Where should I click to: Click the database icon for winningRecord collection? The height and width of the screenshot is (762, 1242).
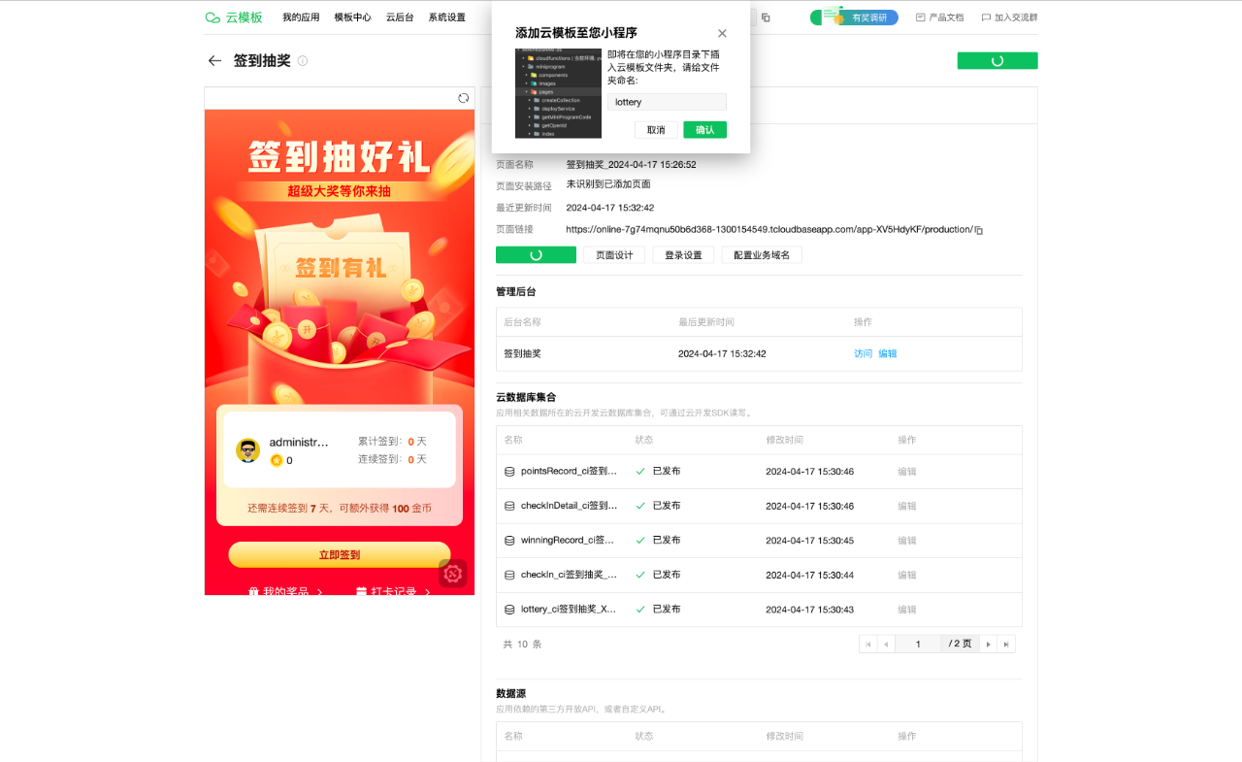click(x=509, y=541)
